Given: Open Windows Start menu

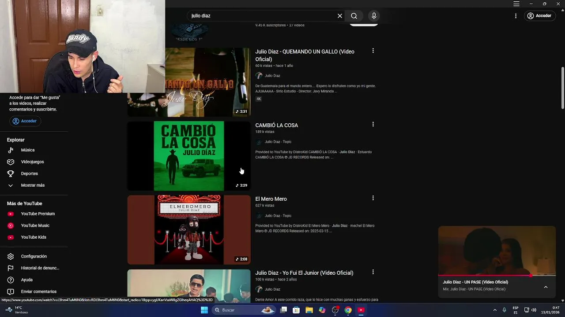Looking at the screenshot, I should pos(204,310).
